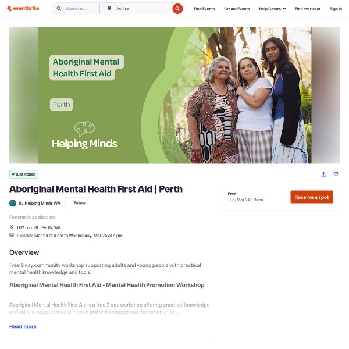This screenshot has width=349, height=349.
Task: Click the Eventbrite logo
Action: [23, 9]
